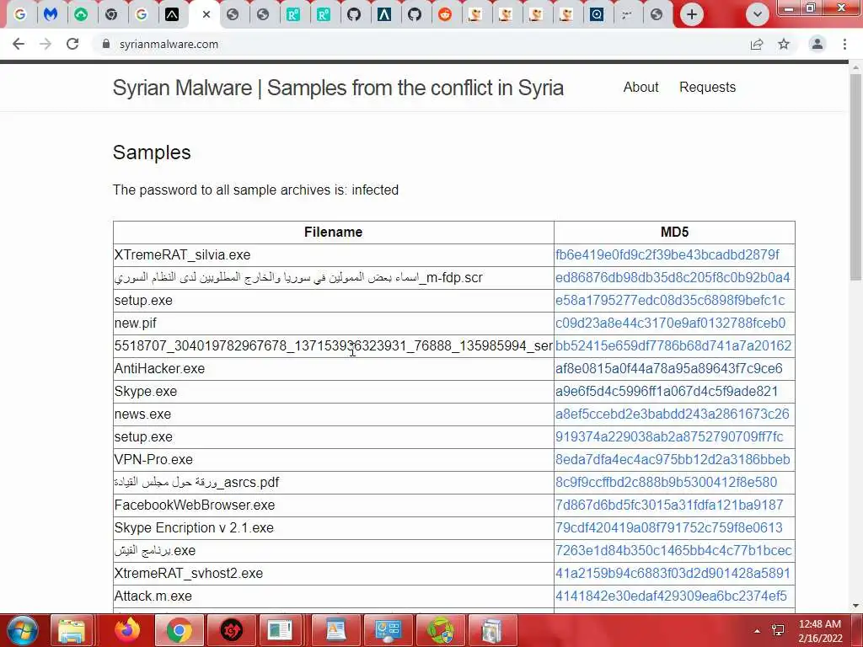Select the Skype Encription v 2.1.exe cell

click(x=334, y=527)
